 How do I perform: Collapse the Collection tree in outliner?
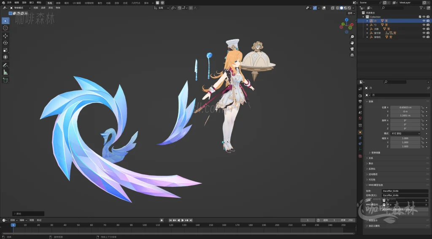pyautogui.click(x=363, y=17)
